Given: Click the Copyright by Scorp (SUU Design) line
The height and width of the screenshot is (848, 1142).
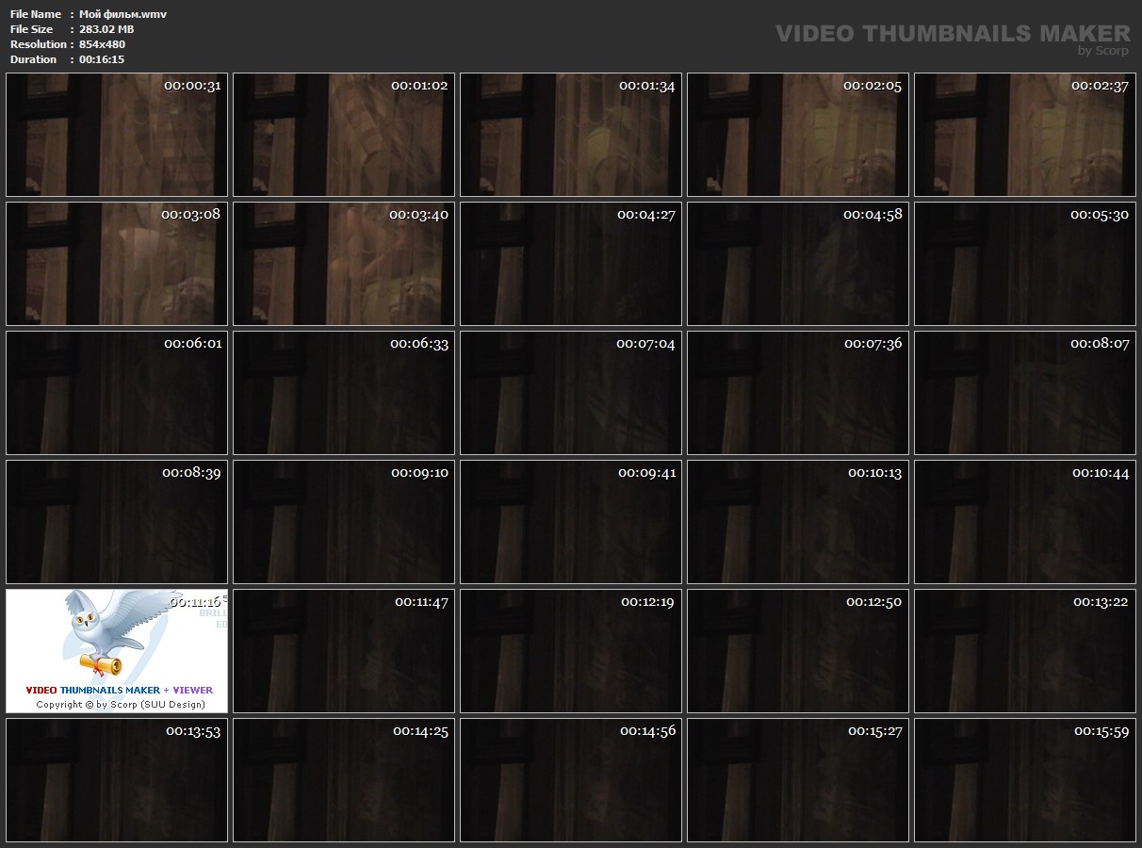Looking at the screenshot, I should click(120, 704).
